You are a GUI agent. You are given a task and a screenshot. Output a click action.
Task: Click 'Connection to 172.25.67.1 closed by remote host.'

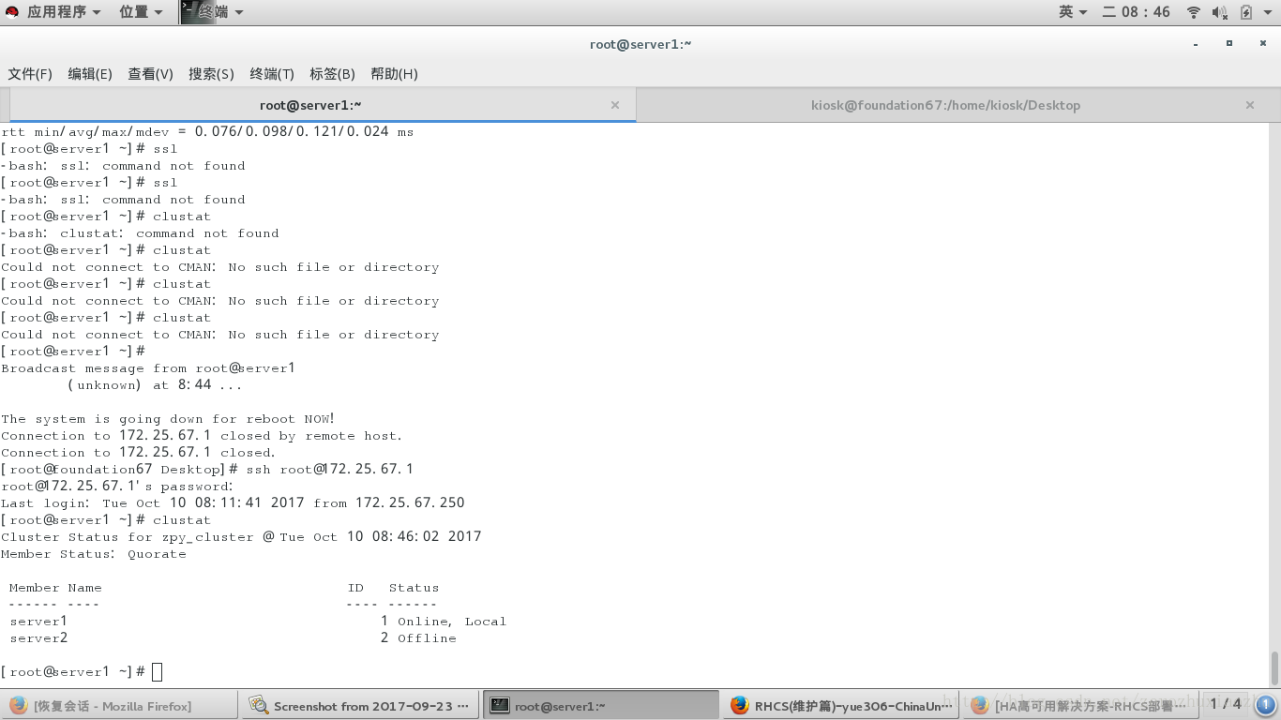(x=202, y=436)
